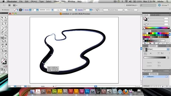Viewport: 171px width, 96px height.
Task: Choose the Zoom tool in toolbox
Action: point(6,57)
